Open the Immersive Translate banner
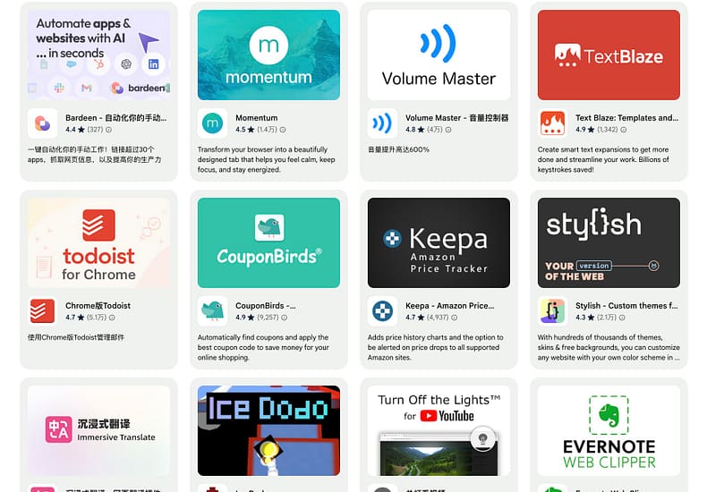707x492 pixels. pos(98,431)
